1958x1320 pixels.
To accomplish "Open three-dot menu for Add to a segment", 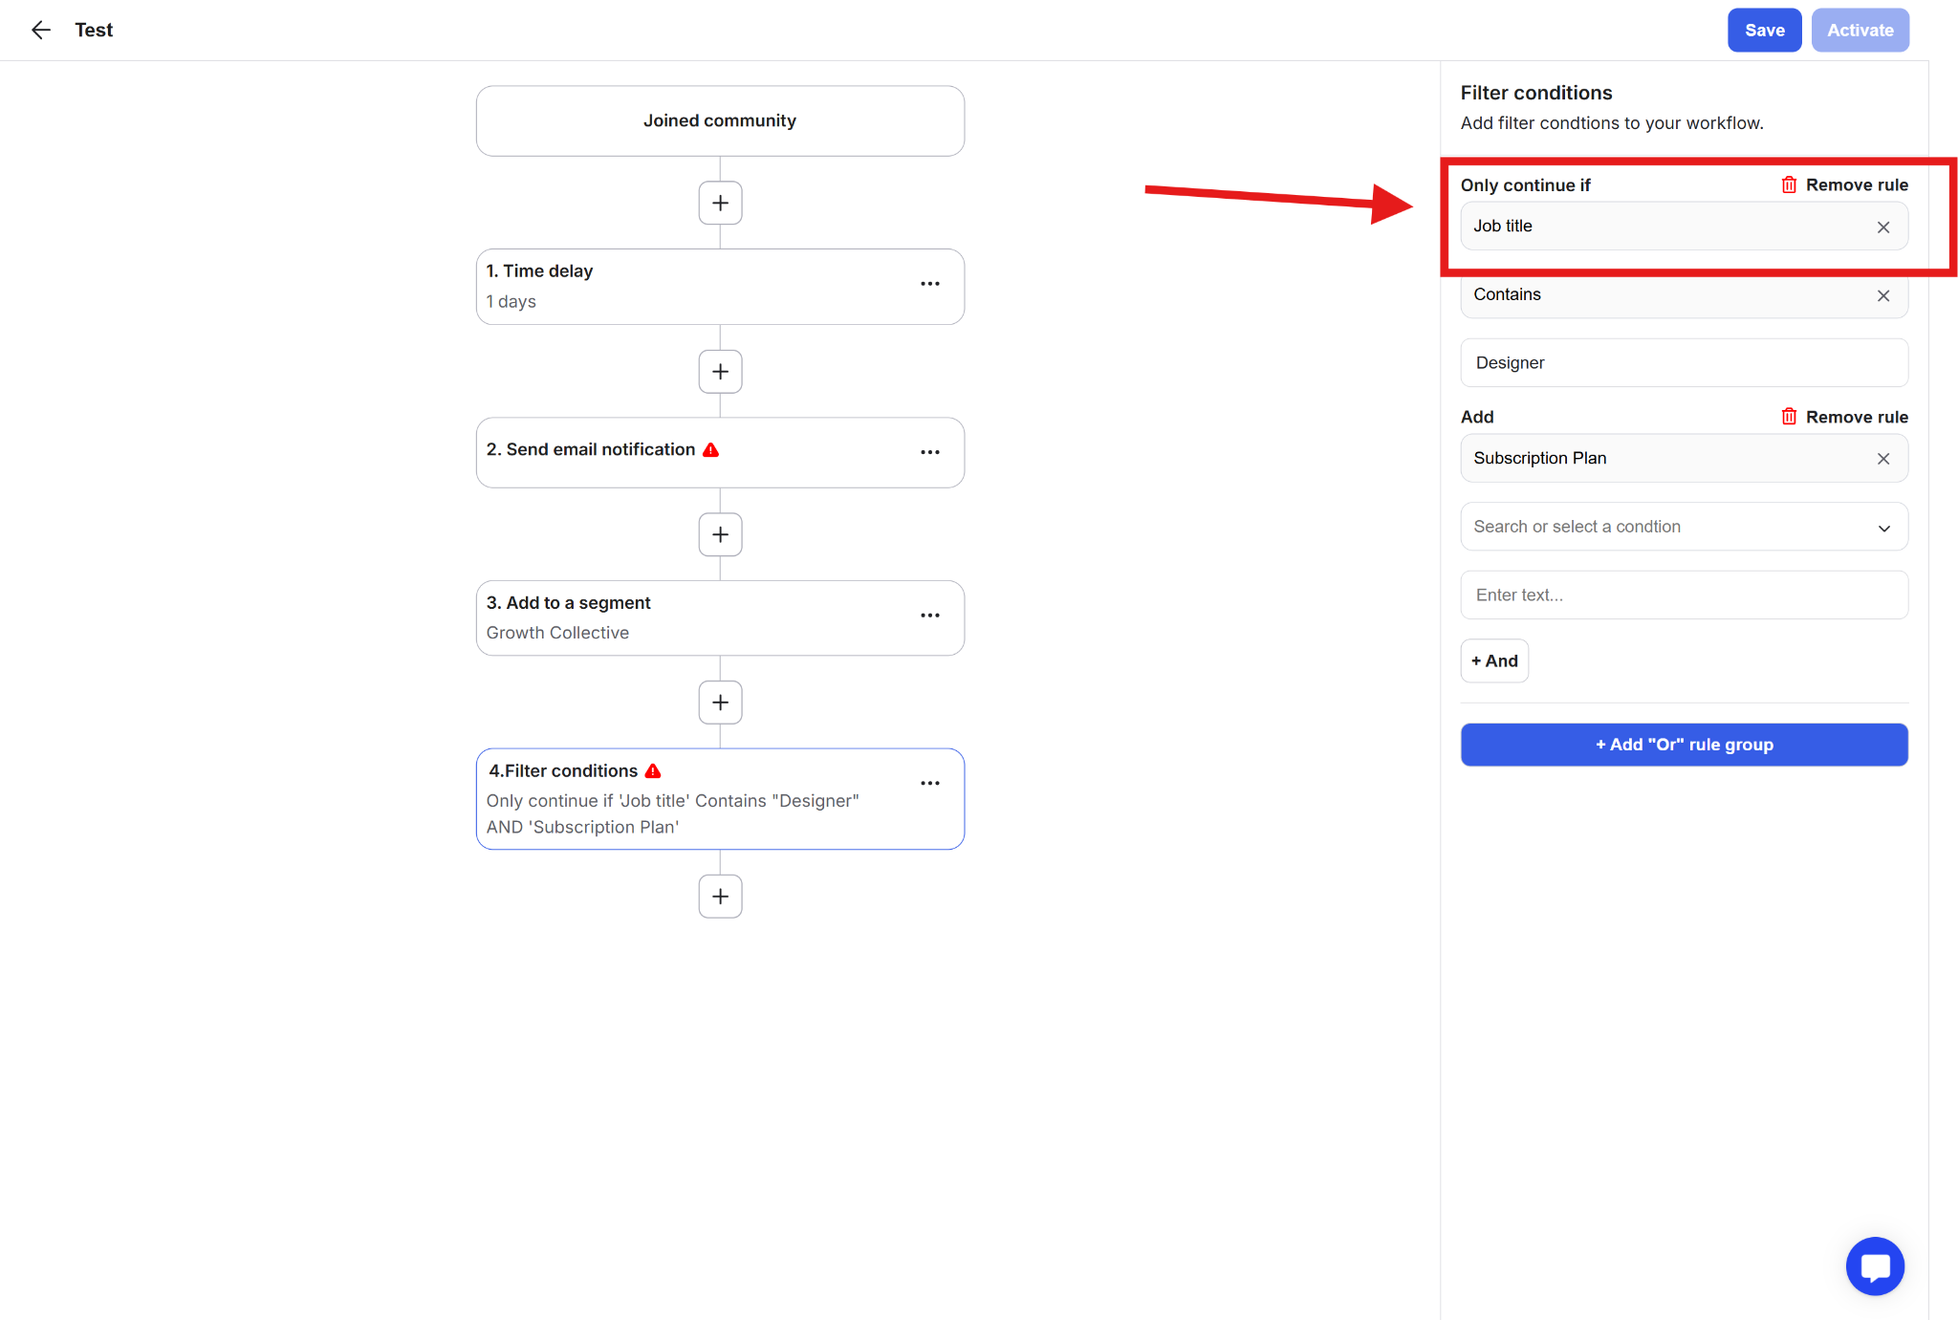I will pyautogui.click(x=929, y=616).
